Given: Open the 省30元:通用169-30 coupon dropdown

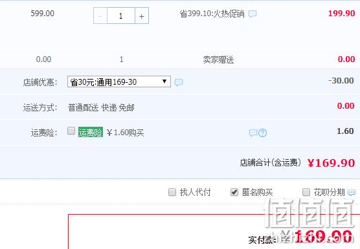Looking at the screenshot, I should click(119, 81).
